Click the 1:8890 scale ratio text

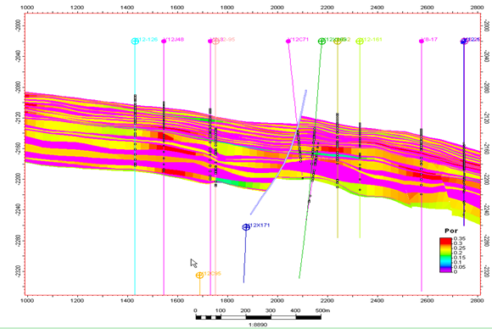pyautogui.click(x=258, y=325)
